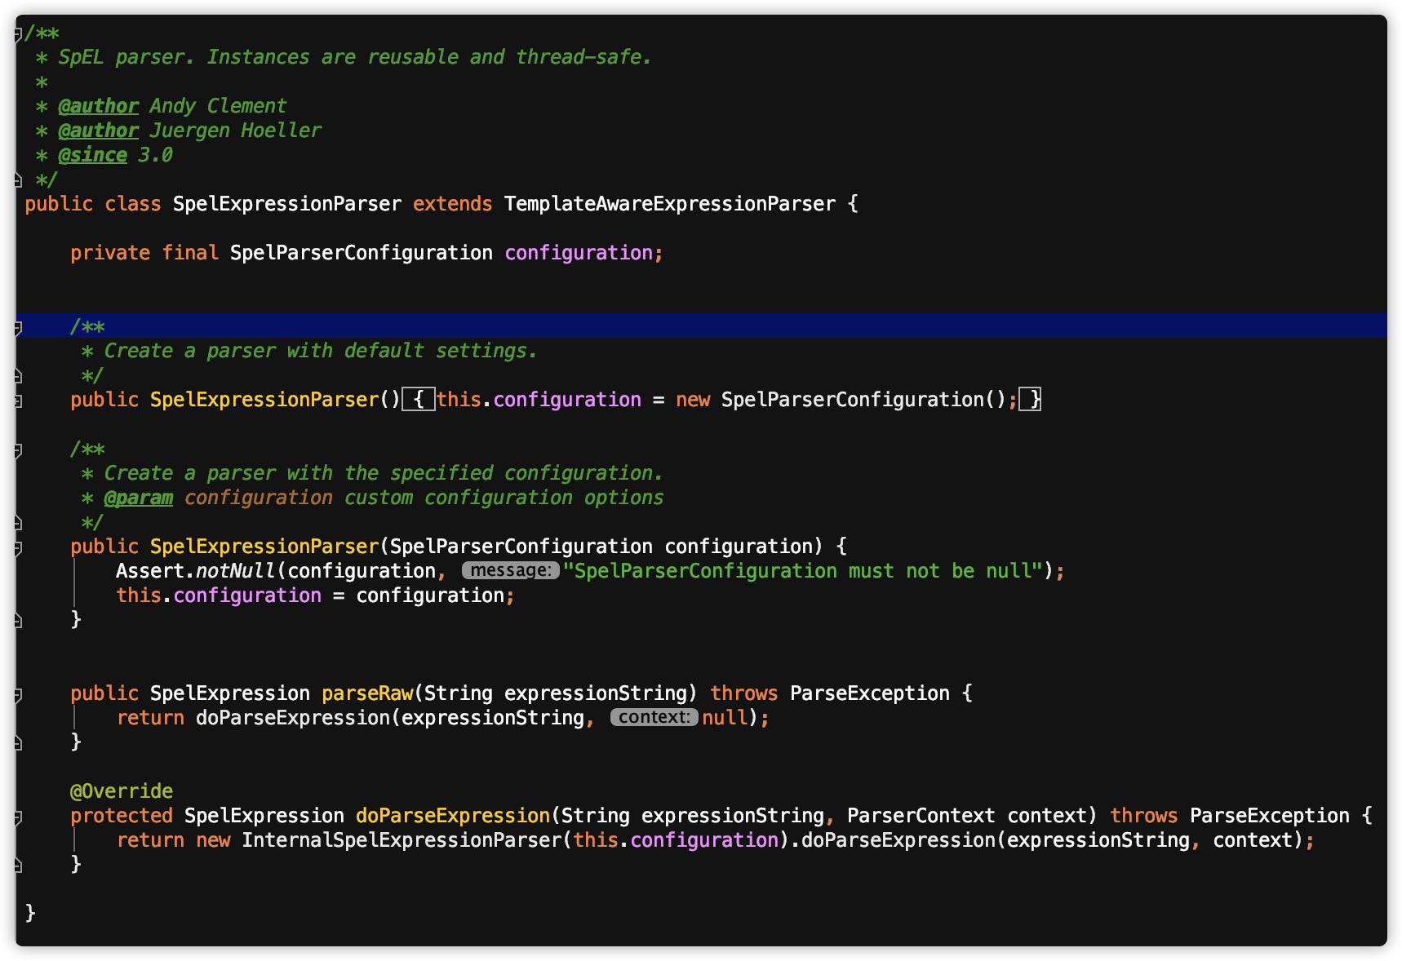
Task: Collapse the 'specified configuration' Javadoc fold marker
Action: tap(18, 450)
